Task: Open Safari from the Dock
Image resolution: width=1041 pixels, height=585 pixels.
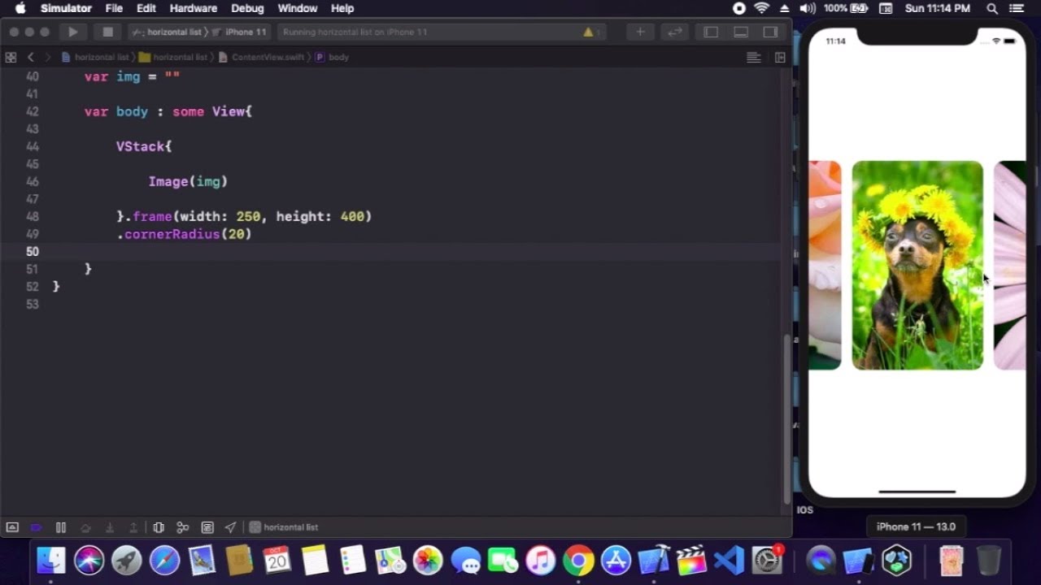Action: coord(164,560)
